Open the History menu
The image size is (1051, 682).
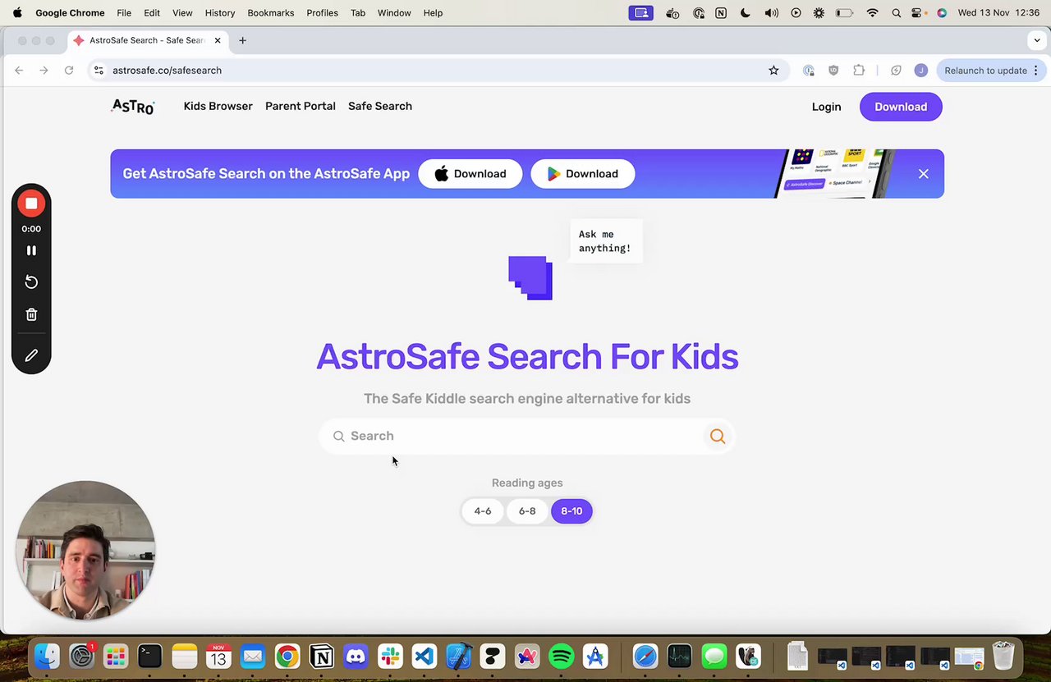(x=220, y=13)
